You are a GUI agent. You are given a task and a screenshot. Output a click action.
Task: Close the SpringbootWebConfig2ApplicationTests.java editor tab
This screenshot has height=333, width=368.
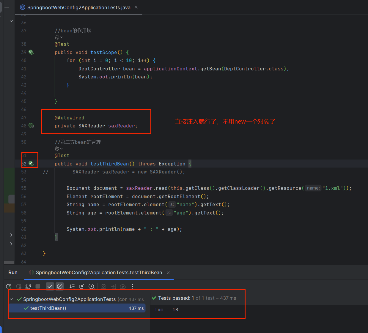[x=136, y=7]
